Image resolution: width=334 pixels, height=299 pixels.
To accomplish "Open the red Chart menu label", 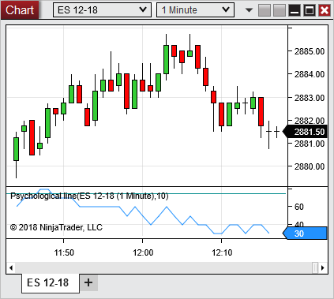I will coord(20,10).
